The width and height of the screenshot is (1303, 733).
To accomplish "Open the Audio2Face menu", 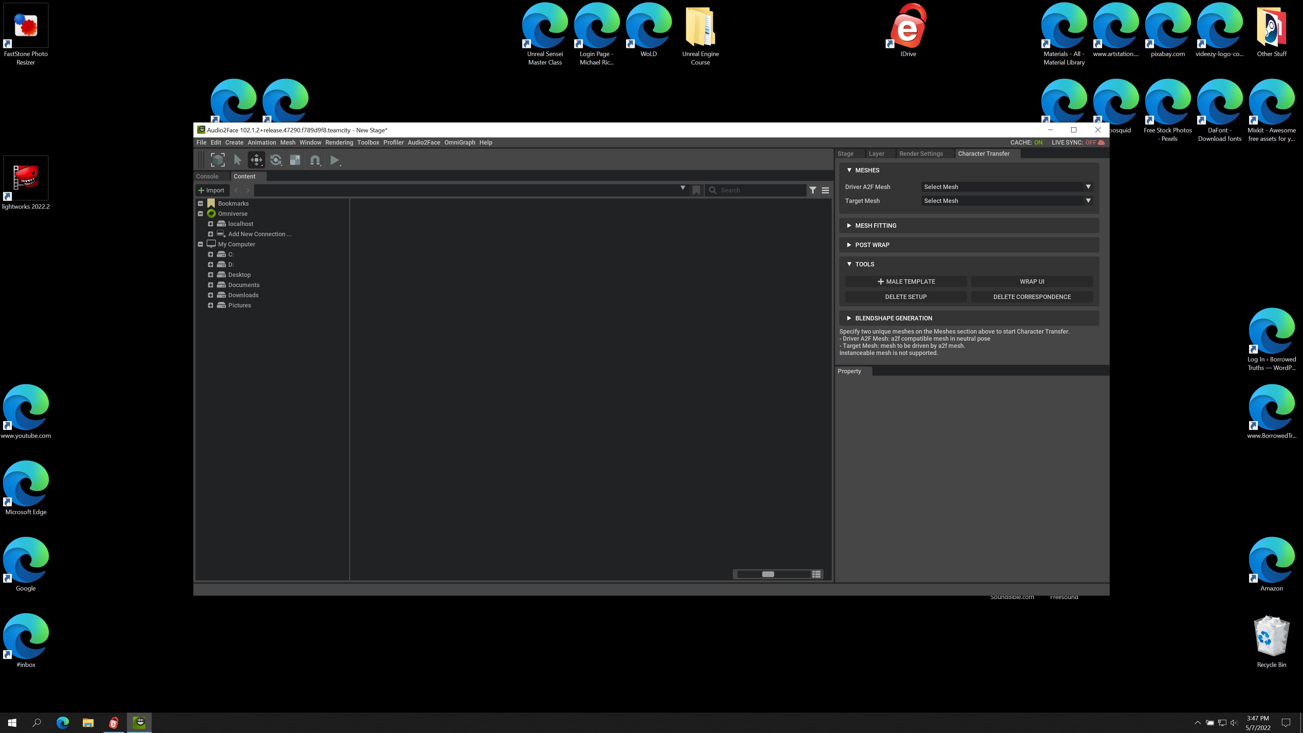I will pos(423,143).
